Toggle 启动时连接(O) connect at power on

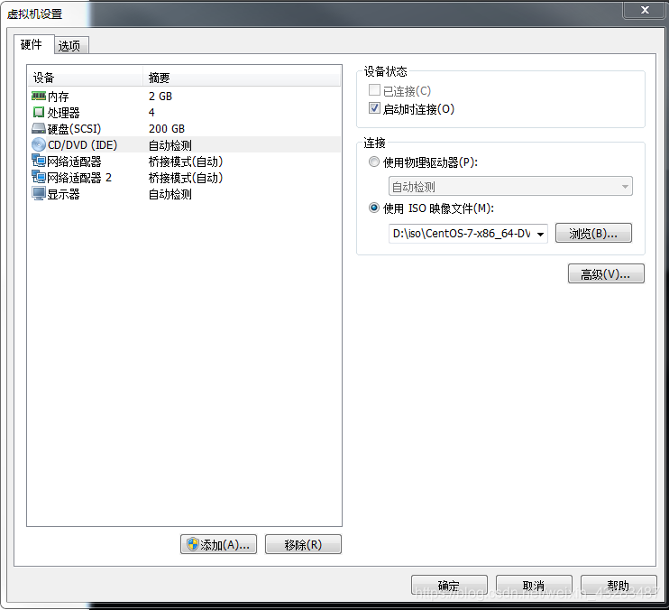[374, 108]
